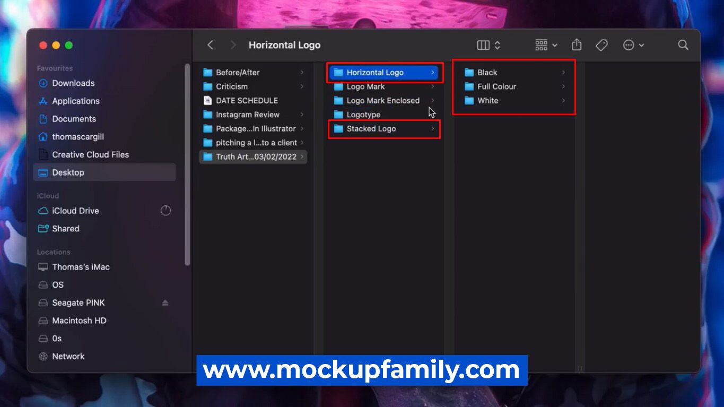Open the Full Colour folder
Image resolution: width=724 pixels, height=407 pixels.
[x=496, y=86]
